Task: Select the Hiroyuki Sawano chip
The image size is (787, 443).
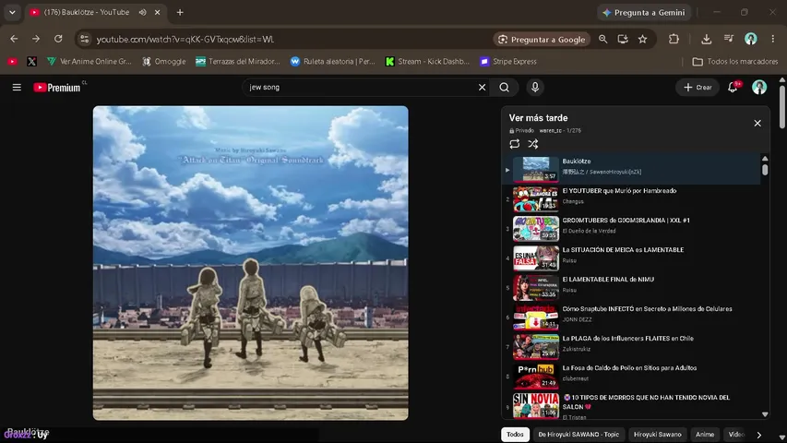Action: click(x=657, y=435)
